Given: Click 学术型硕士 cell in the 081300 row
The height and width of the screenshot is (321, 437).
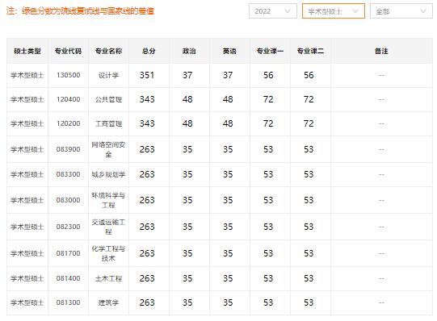Looking at the screenshot, I should pos(27,302).
